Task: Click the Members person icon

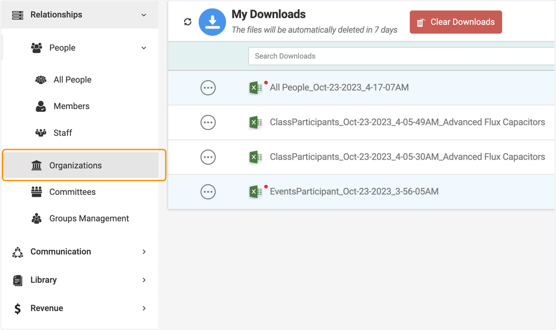Action: pyautogui.click(x=41, y=106)
